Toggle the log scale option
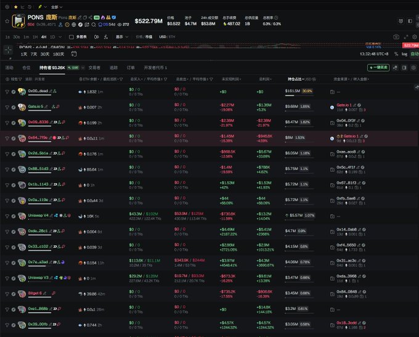419x337 pixels. pos(404,54)
